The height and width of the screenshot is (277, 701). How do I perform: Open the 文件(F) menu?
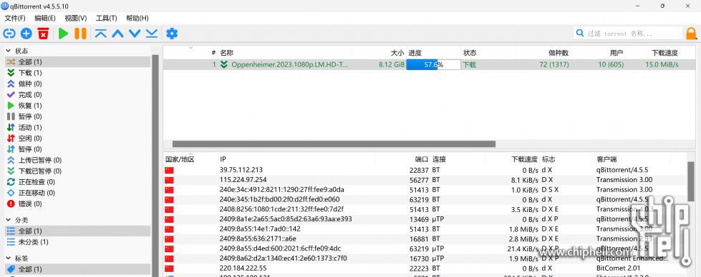tap(15, 19)
